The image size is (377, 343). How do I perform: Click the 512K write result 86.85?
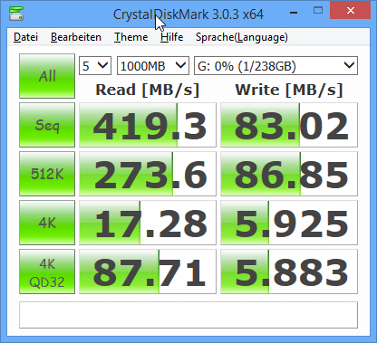(x=289, y=174)
